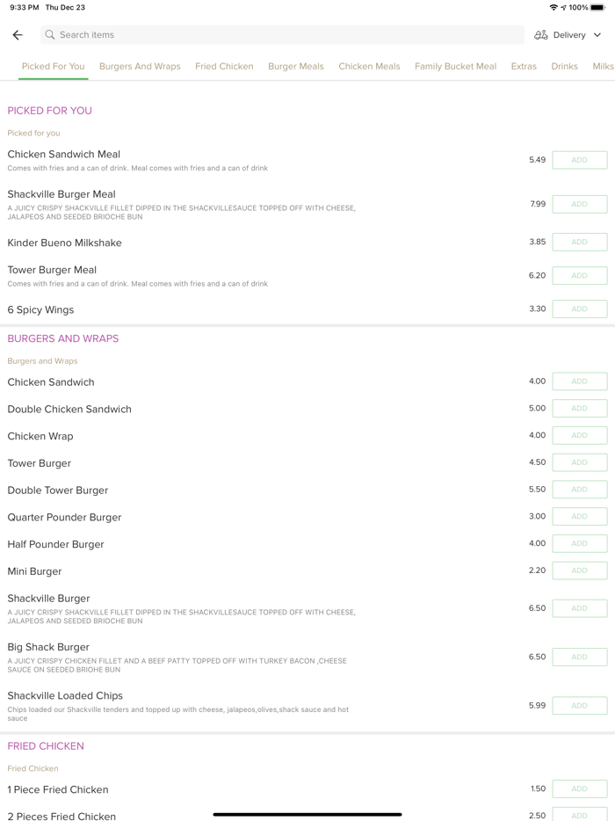Viewport: 615px width, 821px height.
Task: Open the Fried Chicken tab
Action: click(224, 67)
